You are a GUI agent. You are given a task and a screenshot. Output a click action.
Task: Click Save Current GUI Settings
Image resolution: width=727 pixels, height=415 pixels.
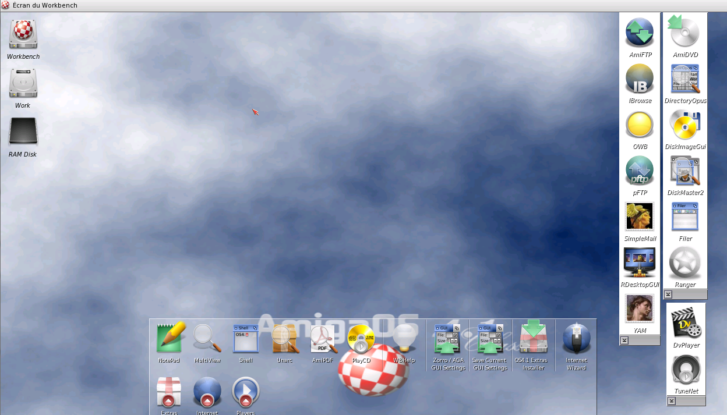point(490,339)
